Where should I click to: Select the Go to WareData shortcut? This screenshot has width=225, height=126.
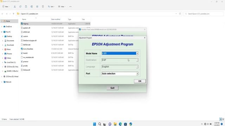click(x=28, y=49)
